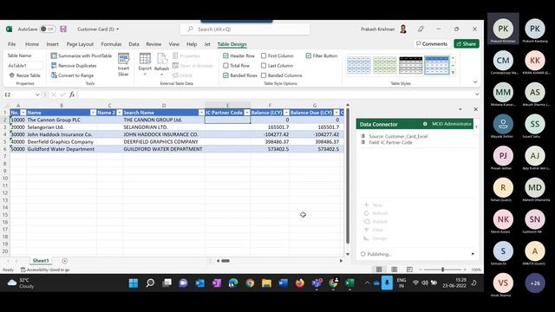Image resolution: width=555 pixels, height=312 pixels.
Task: Expand the Table Styles gallery more arrow
Action: (x=453, y=73)
